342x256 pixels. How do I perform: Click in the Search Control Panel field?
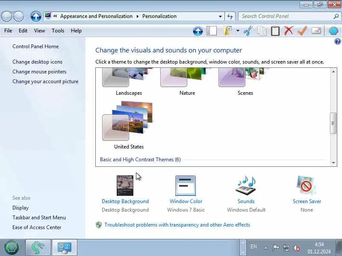click(286, 16)
